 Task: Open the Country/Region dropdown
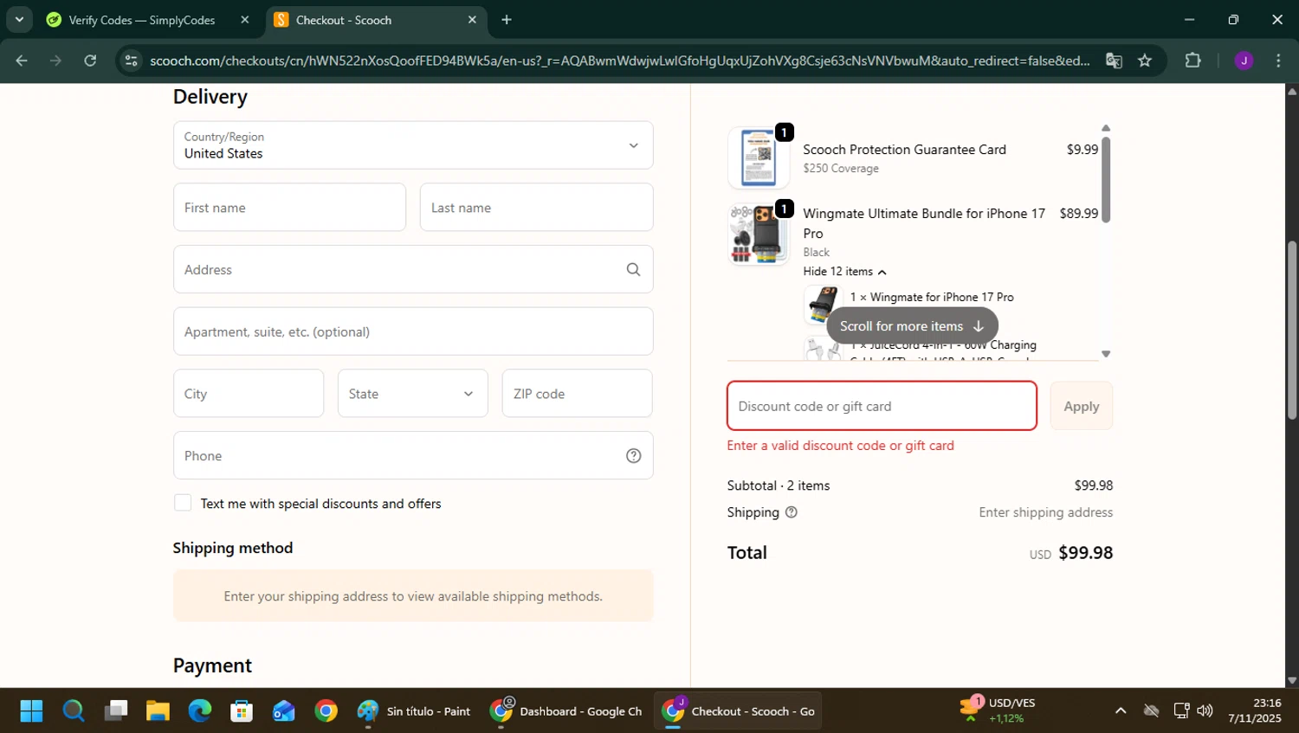(413, 145)
